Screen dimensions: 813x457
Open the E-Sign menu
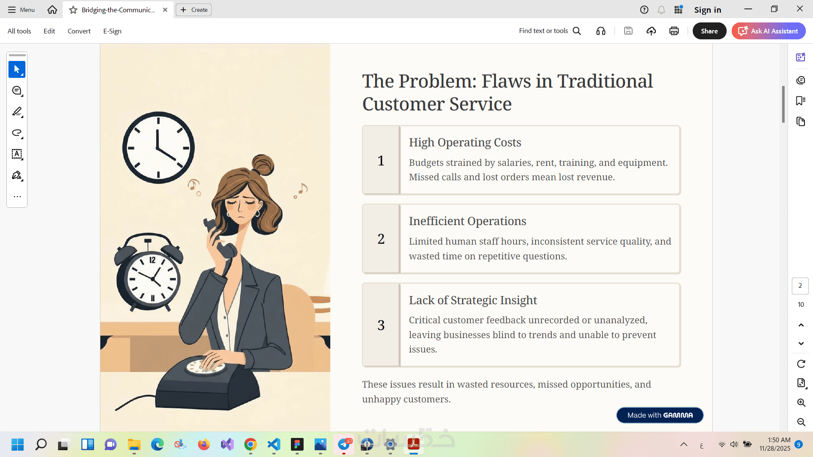(x=112, y=31)
